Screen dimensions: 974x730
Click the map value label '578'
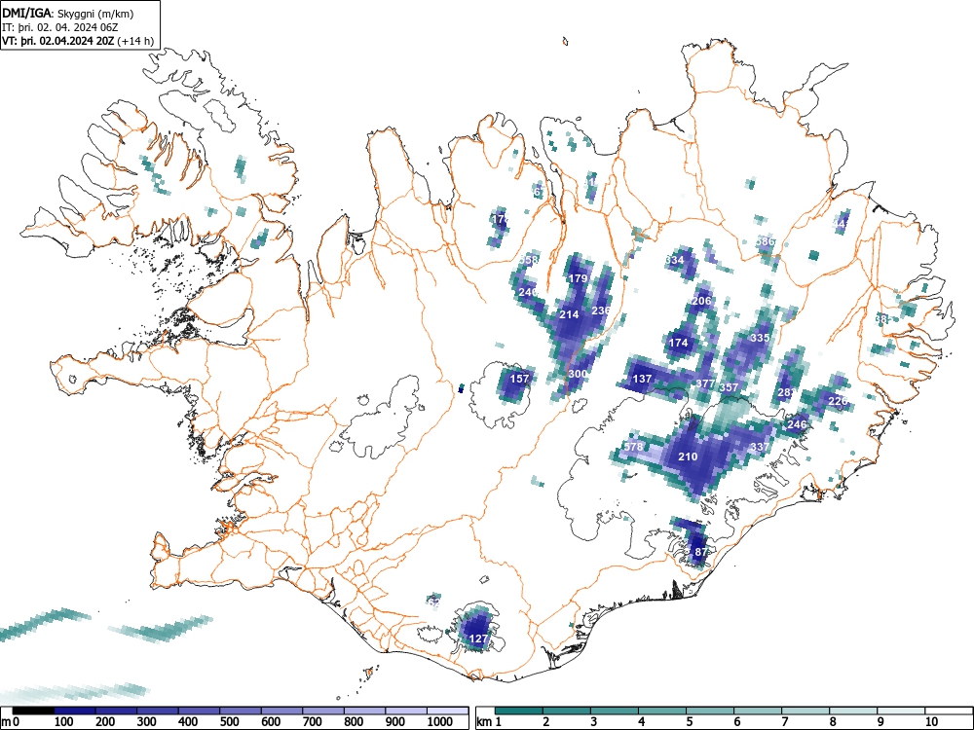point(634,447)
